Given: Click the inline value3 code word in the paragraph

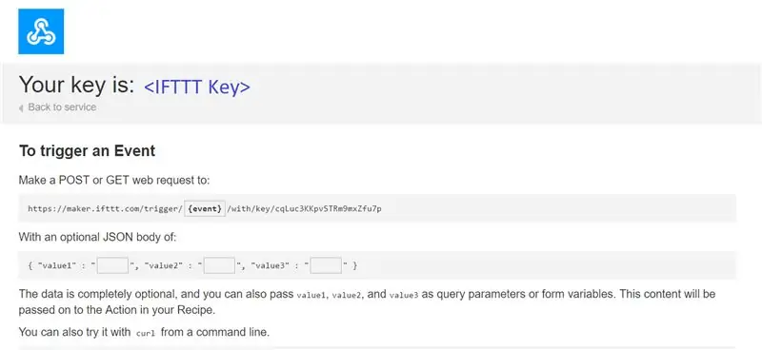Looking at the screenshot, I should [x=404, y=295].
